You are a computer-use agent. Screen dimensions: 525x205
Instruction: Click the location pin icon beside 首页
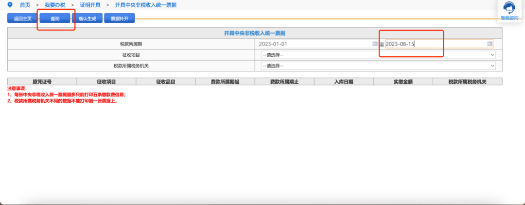10,5
